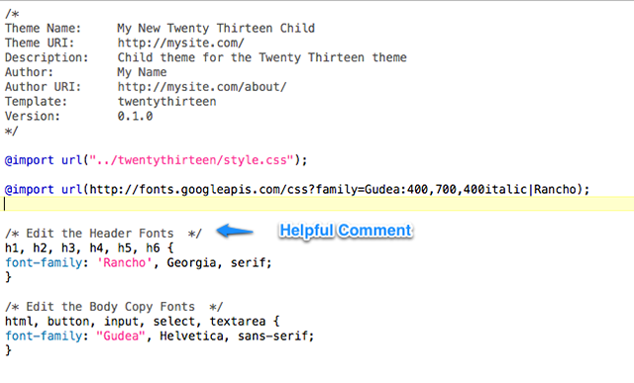Click the header rule's font-family property
The image size is (634, 383).
[x=44, y=262]
